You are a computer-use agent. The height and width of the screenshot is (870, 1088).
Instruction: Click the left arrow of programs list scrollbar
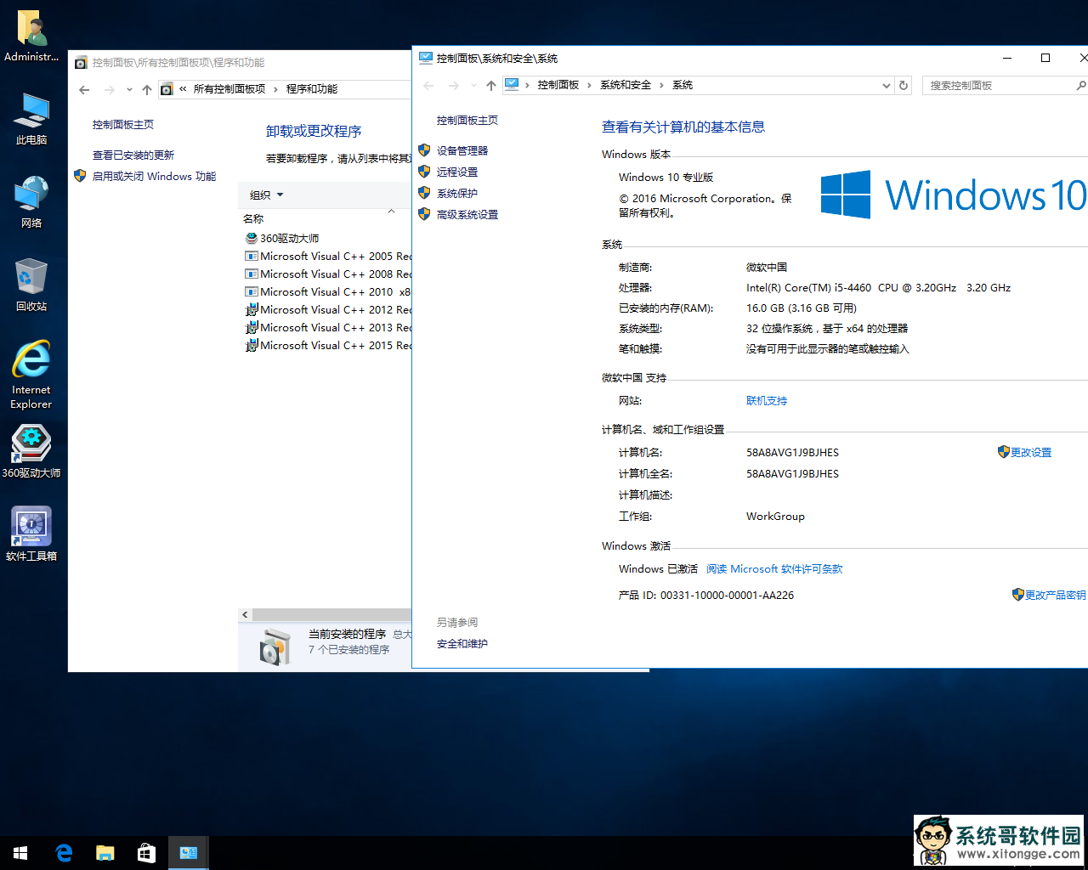(245, 614)
